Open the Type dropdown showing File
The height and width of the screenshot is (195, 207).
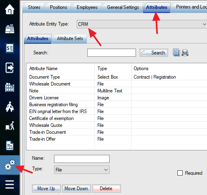82,170
